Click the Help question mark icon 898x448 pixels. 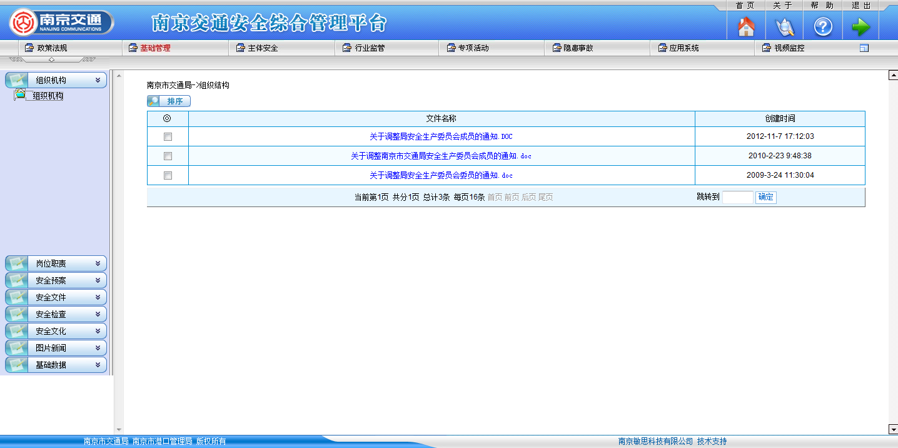pyautogui.click(x=822, y=26)
